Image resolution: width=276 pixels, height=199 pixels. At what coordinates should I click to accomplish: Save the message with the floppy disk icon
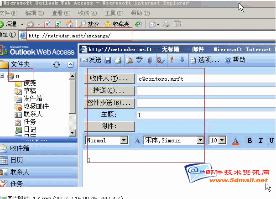click(x=108, y=60)
